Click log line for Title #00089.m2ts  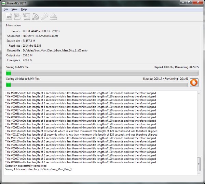tap(80, 117)
